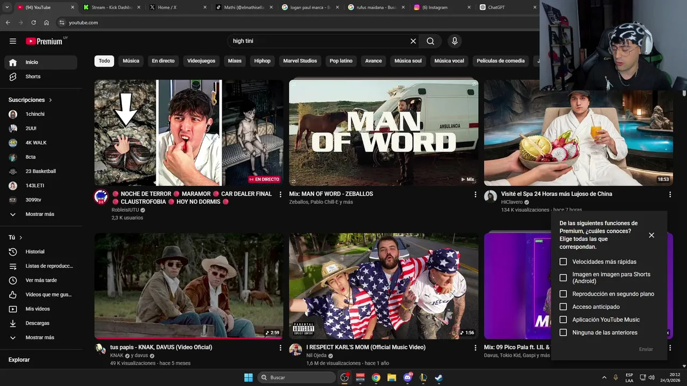The width and height of the screenshot is (687, 386).
Task: Open Historial in the sidebar
Action: click(x=35, y=251)
